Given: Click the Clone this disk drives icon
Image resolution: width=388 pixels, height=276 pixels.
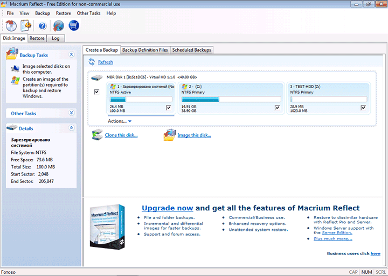Looking at the screenshot, I should pos(97,135).
